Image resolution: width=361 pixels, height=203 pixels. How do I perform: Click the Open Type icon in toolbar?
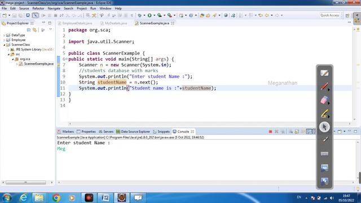(x=202, y=15)
